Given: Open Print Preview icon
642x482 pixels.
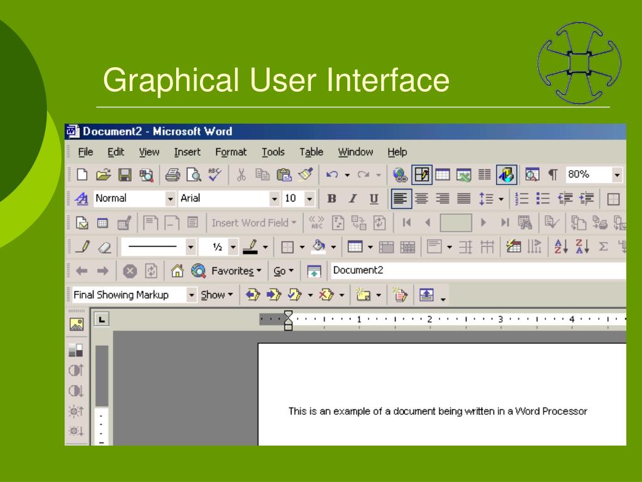Looking at the screenshot, I should (x=194, y=175).
